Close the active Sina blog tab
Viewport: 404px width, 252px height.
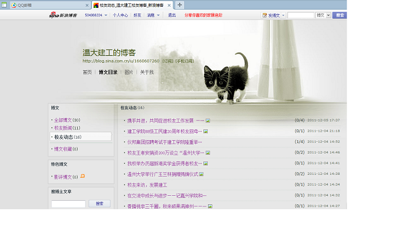169,5
